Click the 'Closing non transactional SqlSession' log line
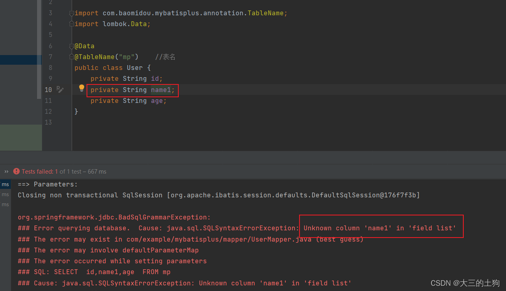The height and width of the screenshot is (291, 506). [x=219, y=195]
